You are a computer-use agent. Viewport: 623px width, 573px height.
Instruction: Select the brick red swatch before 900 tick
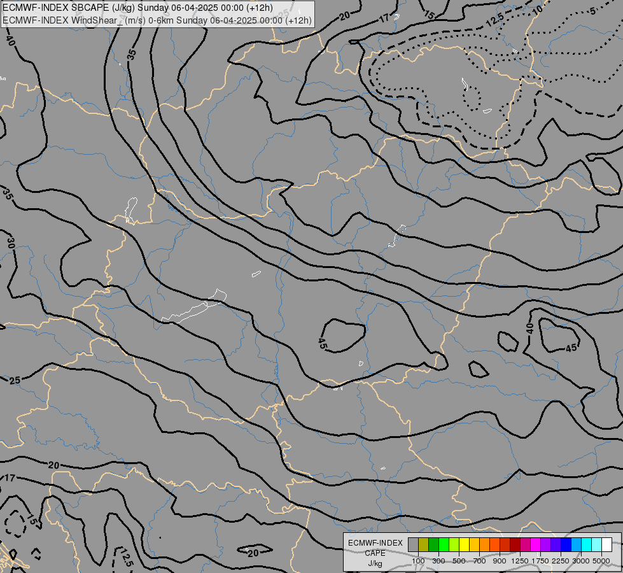[505, 545]
